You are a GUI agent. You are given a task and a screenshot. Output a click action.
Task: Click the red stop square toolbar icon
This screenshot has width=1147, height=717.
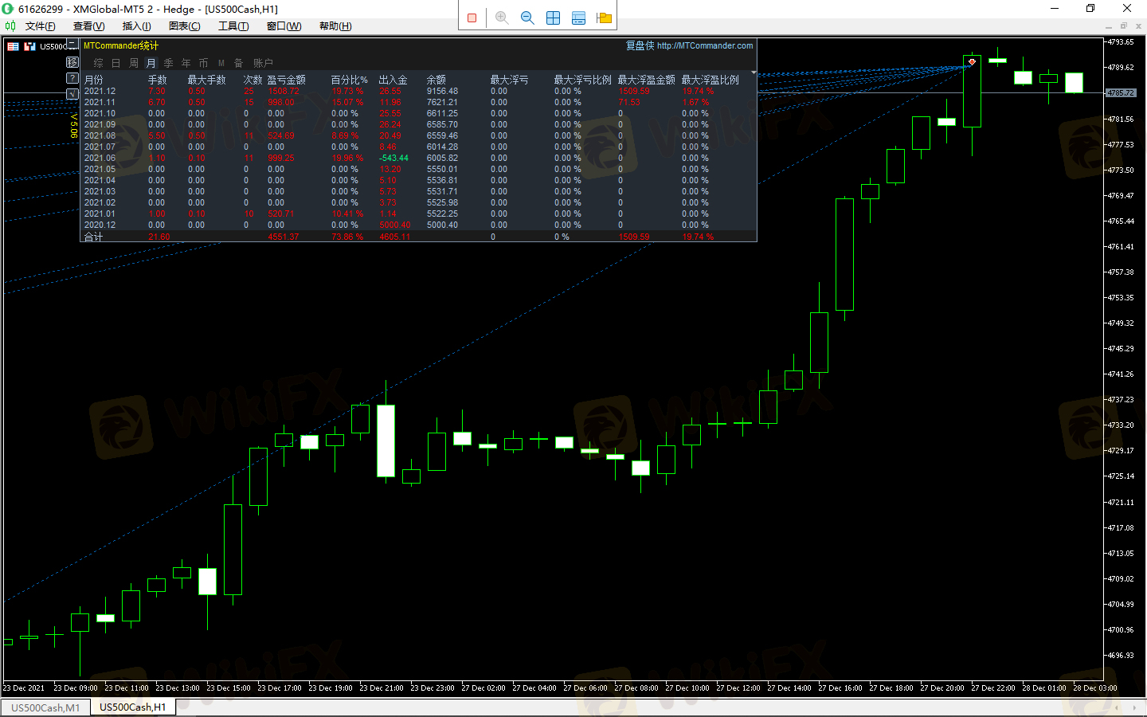(472, 18)
